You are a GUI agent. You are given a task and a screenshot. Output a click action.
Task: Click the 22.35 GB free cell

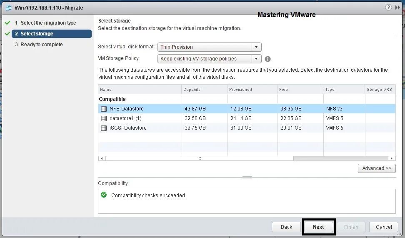291,118
